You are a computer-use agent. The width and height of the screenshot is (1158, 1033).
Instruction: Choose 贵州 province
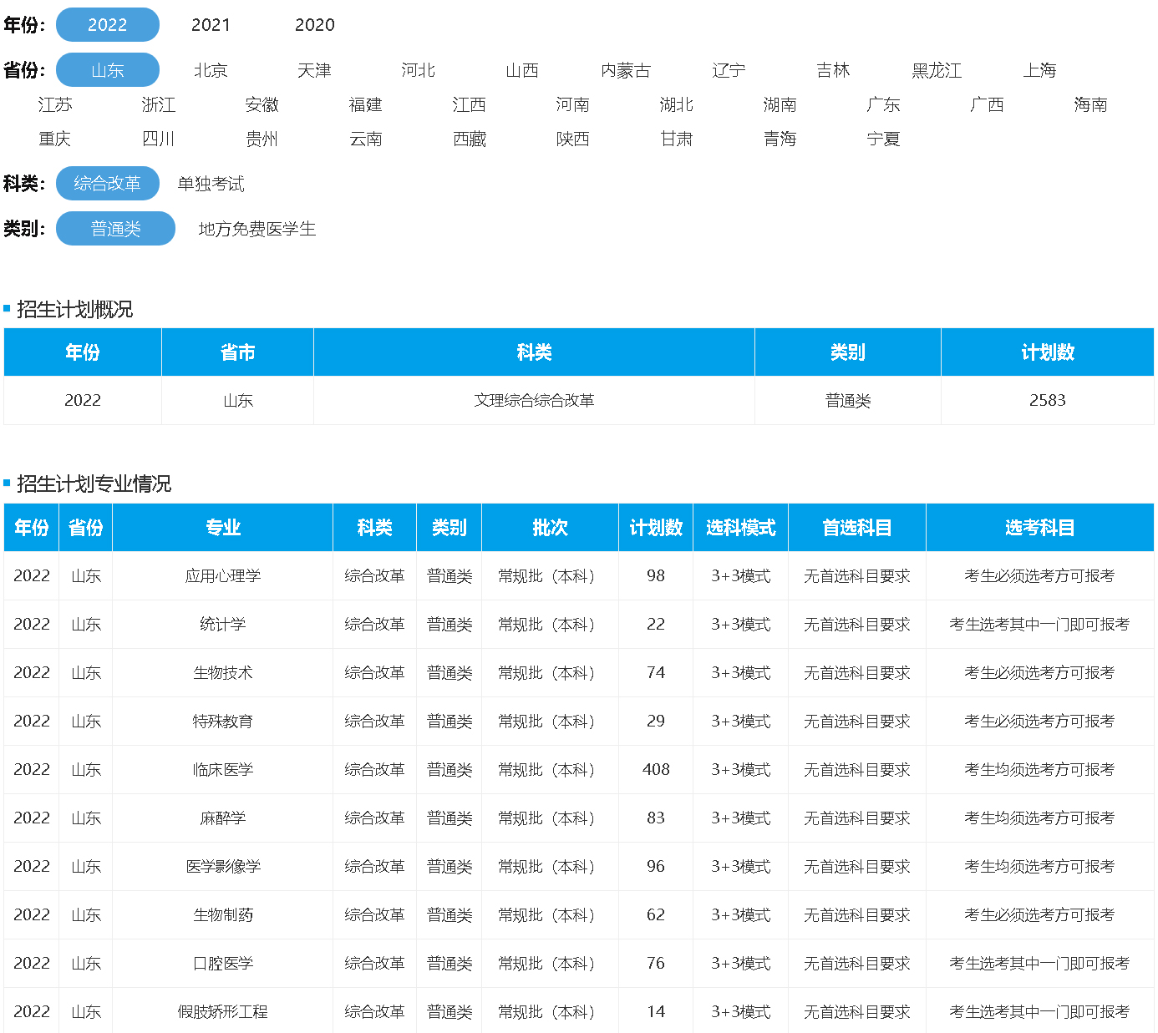pos(262,139)
